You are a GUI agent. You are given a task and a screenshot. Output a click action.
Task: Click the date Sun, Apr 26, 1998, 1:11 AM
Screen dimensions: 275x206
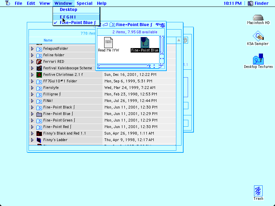click(x=129, y=133)
